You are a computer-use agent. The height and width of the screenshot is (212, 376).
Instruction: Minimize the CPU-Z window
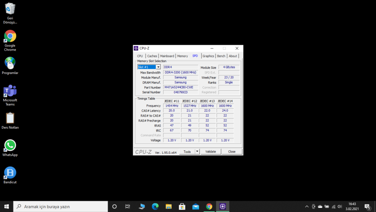point(212,48)
